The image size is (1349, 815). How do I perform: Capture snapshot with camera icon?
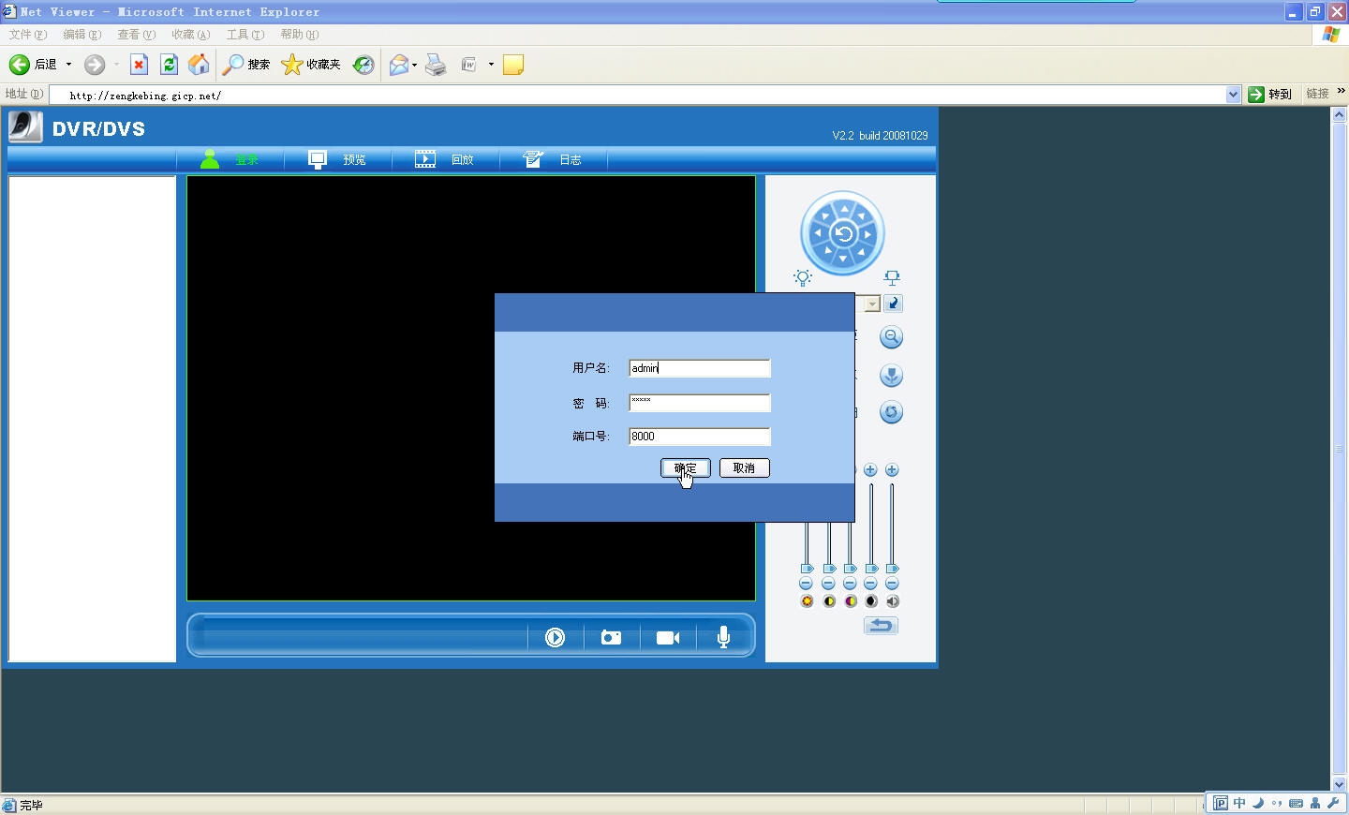[611, 638]
